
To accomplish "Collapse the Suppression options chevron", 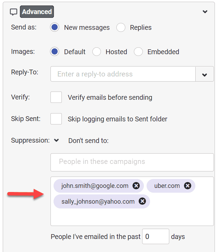I will pyautogui.click(x=57, y=141).
